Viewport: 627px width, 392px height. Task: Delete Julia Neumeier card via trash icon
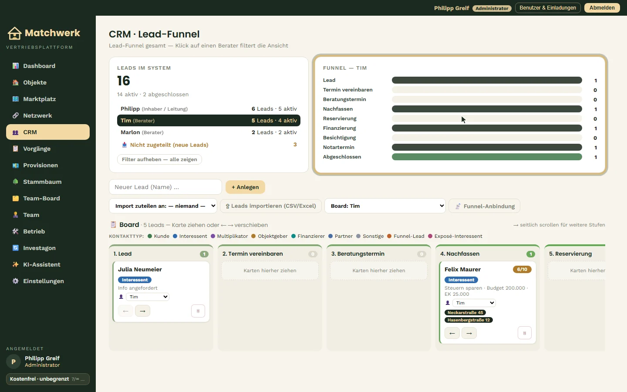[x=198, y=311]
